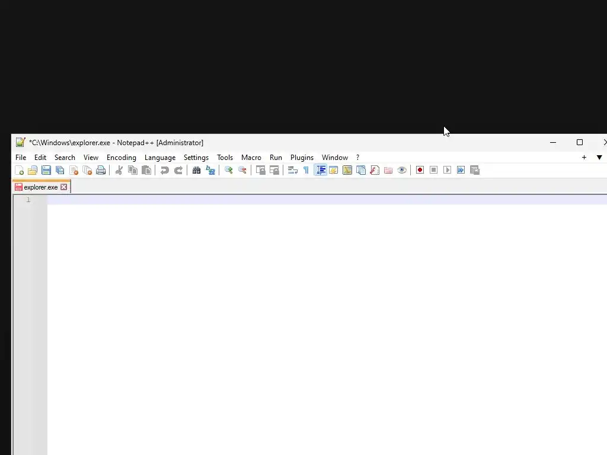Open Folder as Workspace icon
Viewport: 607px width, 455px height.
click(x=388, y=170)
